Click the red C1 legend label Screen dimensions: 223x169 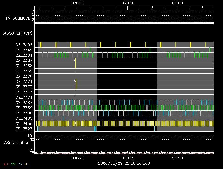pyautogui.click(x=6, y=164)
